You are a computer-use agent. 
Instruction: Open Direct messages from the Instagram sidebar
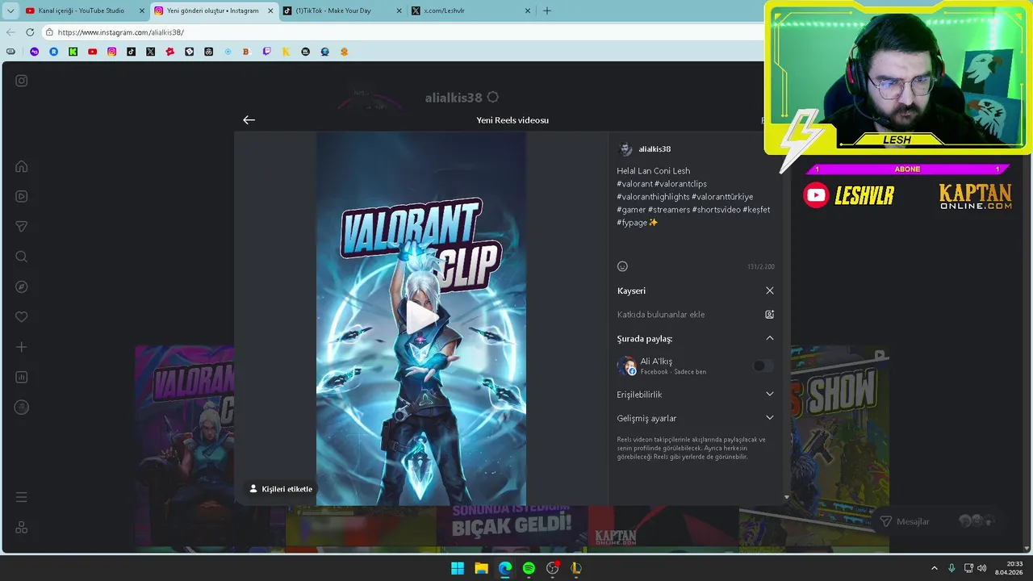(22, 227)
